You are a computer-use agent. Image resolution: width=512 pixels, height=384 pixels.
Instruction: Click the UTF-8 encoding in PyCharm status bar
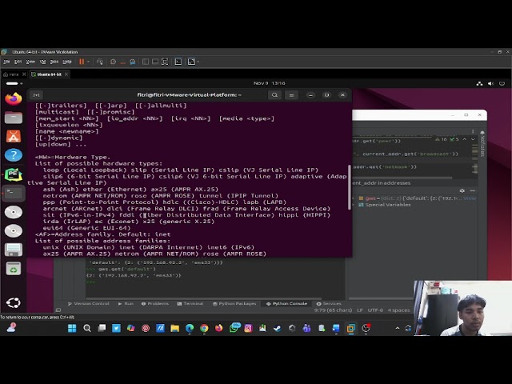[x=375, y=310]
